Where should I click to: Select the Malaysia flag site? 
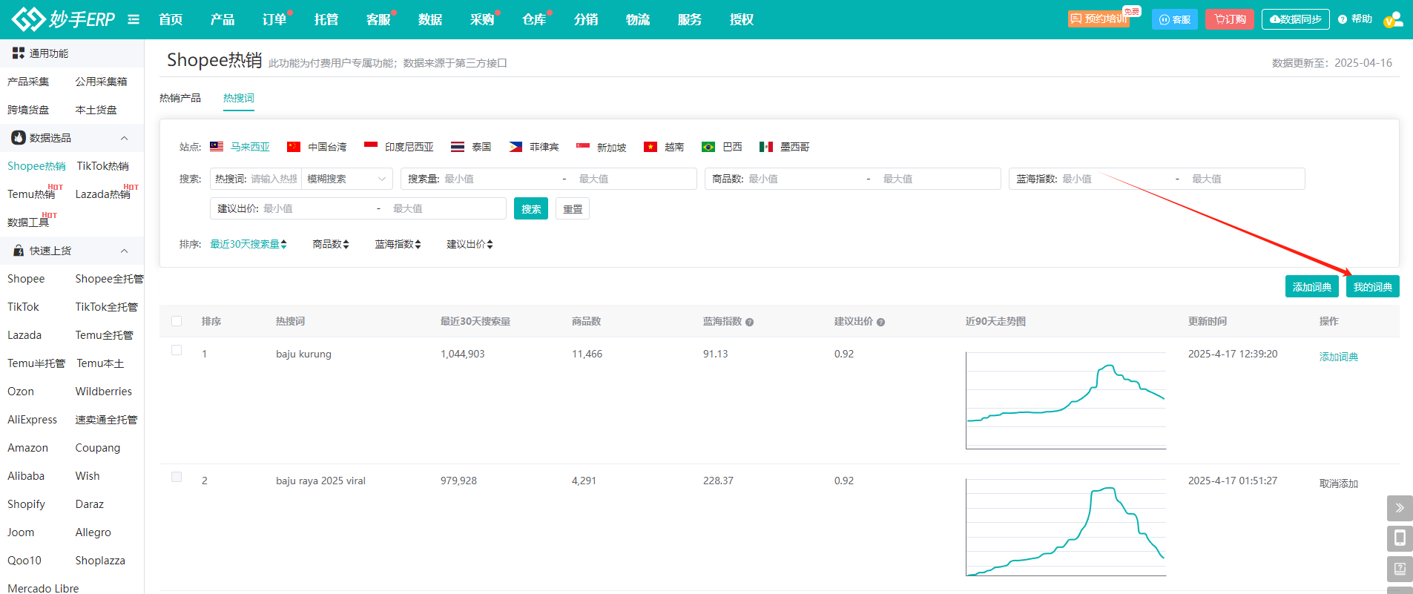point(217,147)
